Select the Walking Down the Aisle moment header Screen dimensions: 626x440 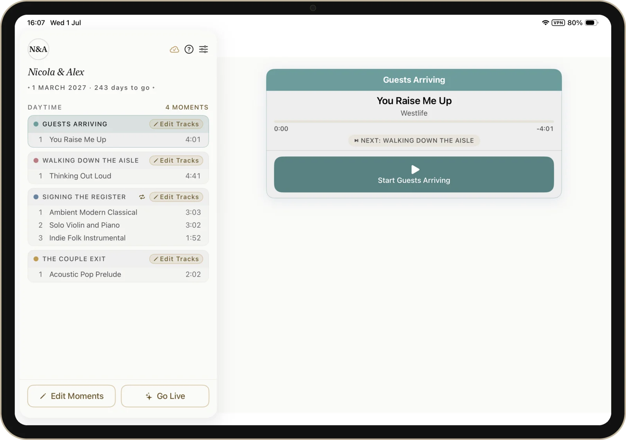point(118,160)
